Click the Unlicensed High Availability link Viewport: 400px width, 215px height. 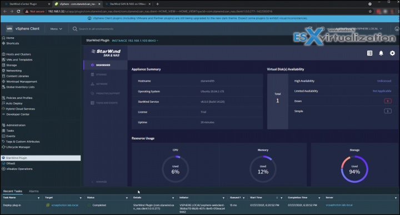[x=384, y=81]
